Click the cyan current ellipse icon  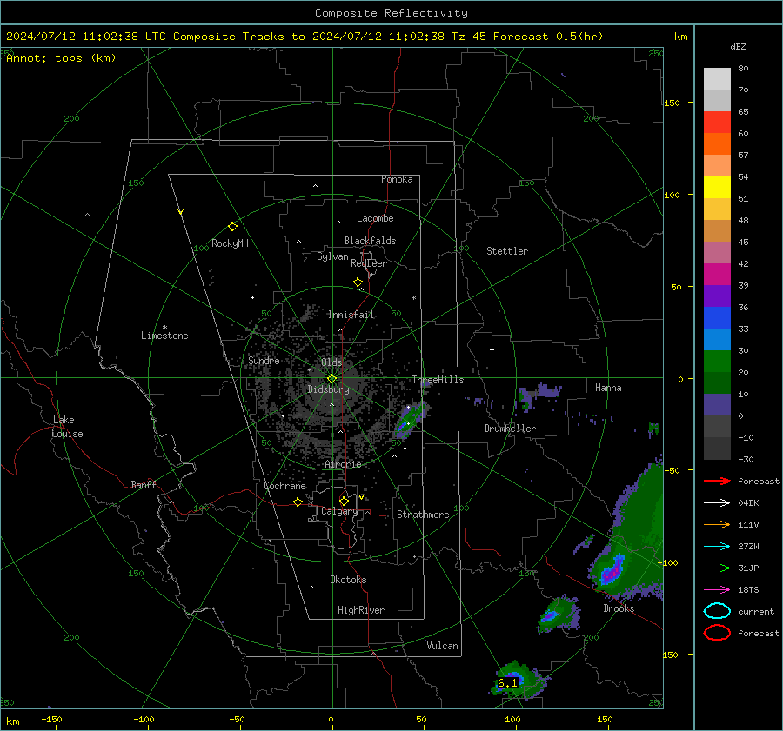[717, 611]
